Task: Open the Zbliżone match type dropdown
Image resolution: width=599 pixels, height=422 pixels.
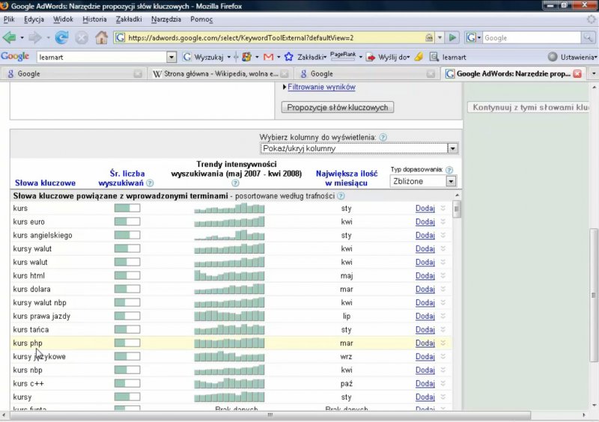Action: click(x=423, y=181)
